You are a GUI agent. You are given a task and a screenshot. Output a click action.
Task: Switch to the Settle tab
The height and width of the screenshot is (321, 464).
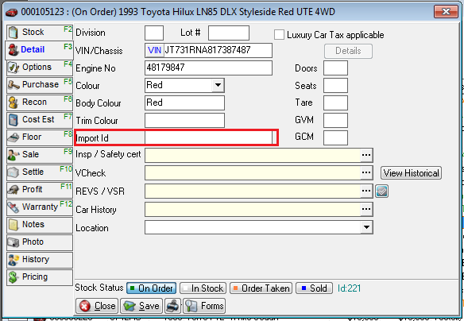pyautogui.click(x=40, y=172)
